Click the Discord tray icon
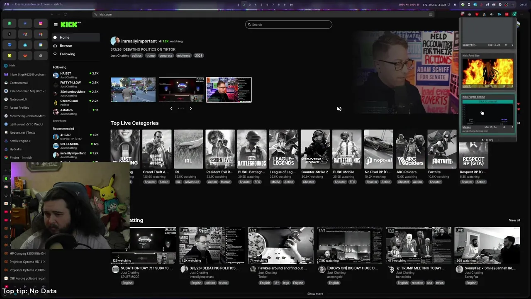Image resolution: width=531 pixels, height=299 pixels. point(494,5)
